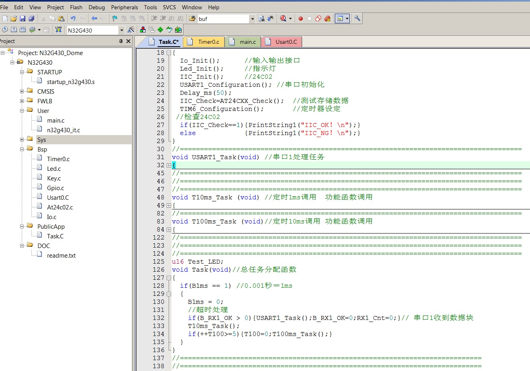Select n32g430_it.c in the project tree

pos(64,130)
